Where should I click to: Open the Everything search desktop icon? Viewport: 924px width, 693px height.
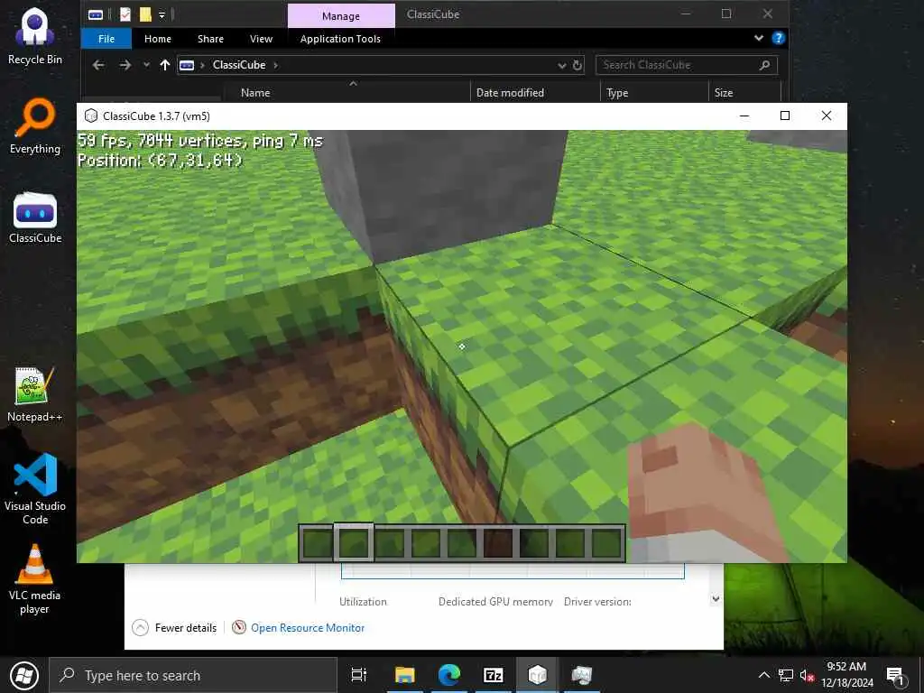pos(35,126)
